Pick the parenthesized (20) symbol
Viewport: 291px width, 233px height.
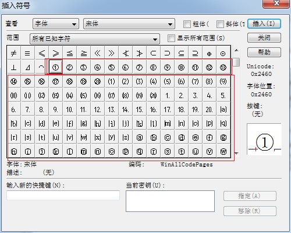click(153, 95)
